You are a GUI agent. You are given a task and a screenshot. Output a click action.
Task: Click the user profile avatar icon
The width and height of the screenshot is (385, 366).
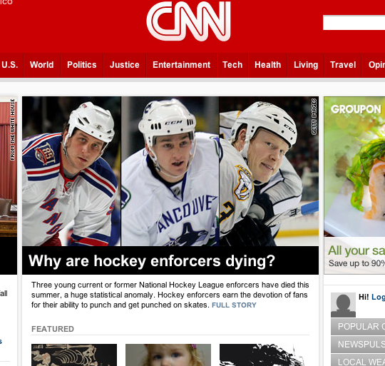343,305
